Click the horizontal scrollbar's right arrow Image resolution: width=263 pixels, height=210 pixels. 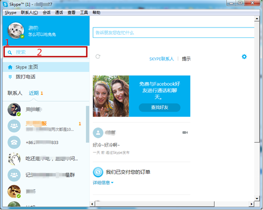252,204
